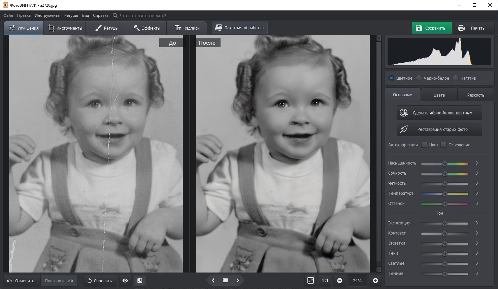
Task: Go to the previous photo arrow
Action: (x=213, y=280)
